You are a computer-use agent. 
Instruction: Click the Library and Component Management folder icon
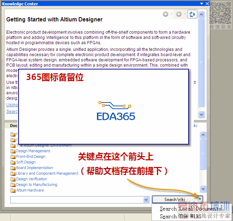[x=13, y=174]
